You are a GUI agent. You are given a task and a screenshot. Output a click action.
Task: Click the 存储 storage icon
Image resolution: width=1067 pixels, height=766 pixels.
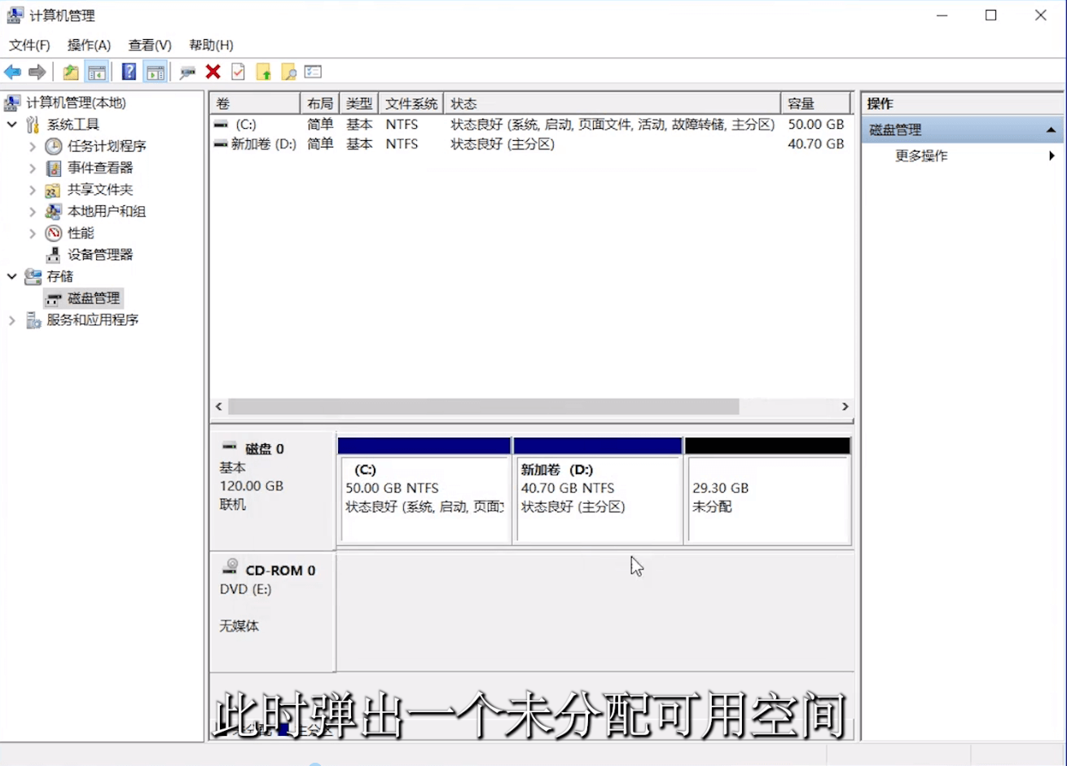coord(33,277)
